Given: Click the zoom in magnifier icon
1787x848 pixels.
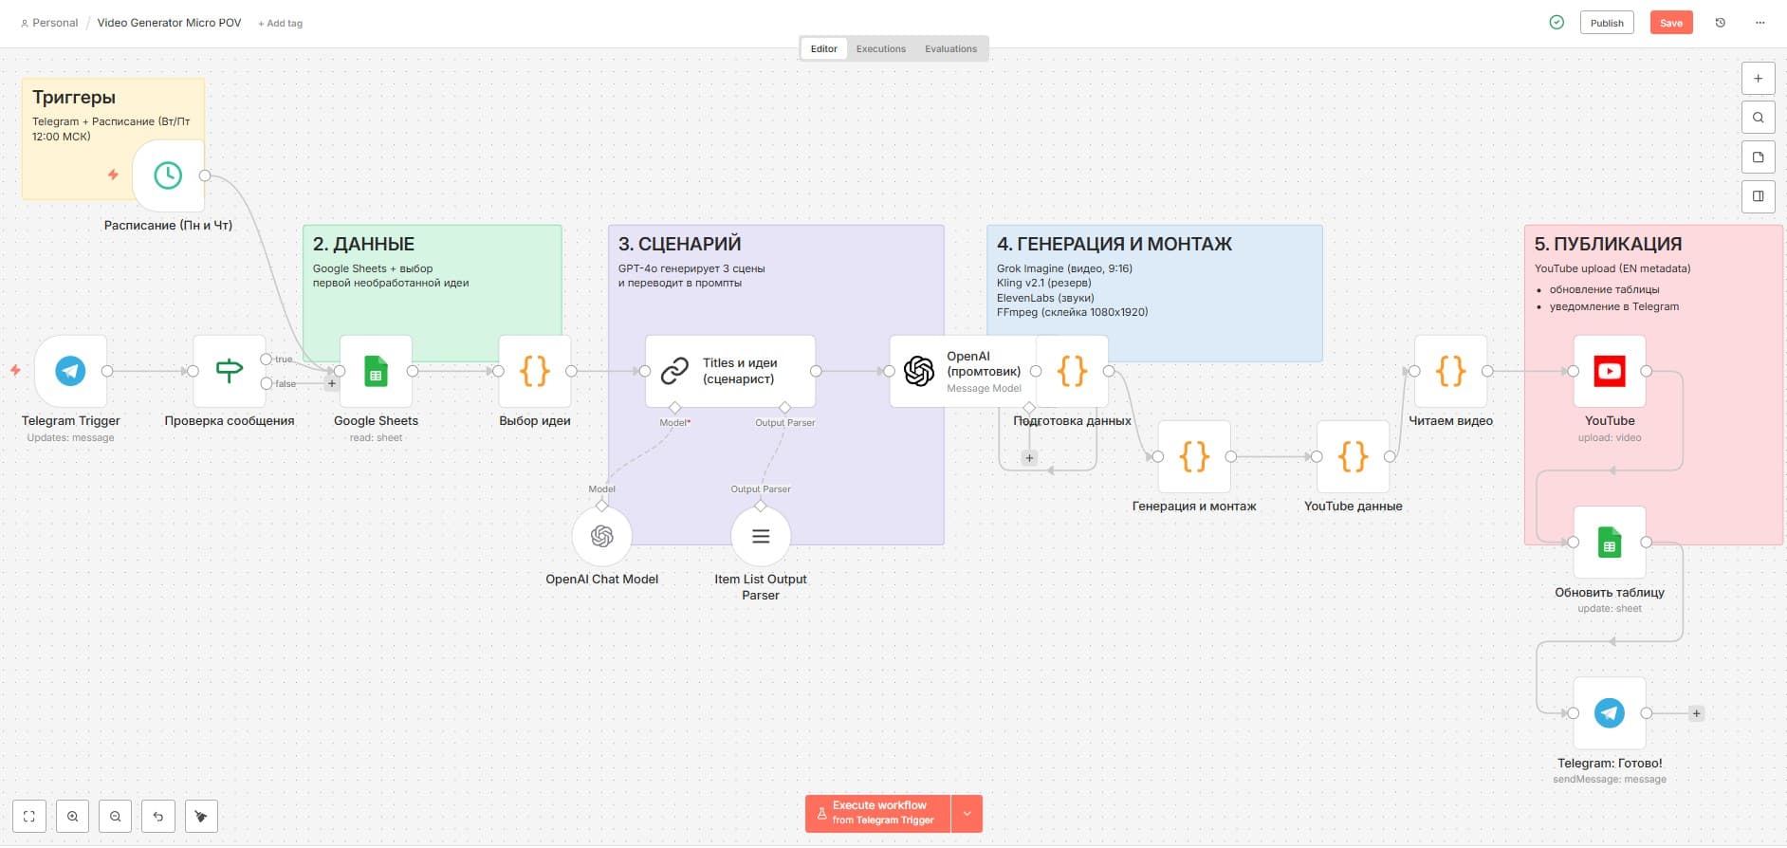Looking at the screenshot, I should pos(73,817).
